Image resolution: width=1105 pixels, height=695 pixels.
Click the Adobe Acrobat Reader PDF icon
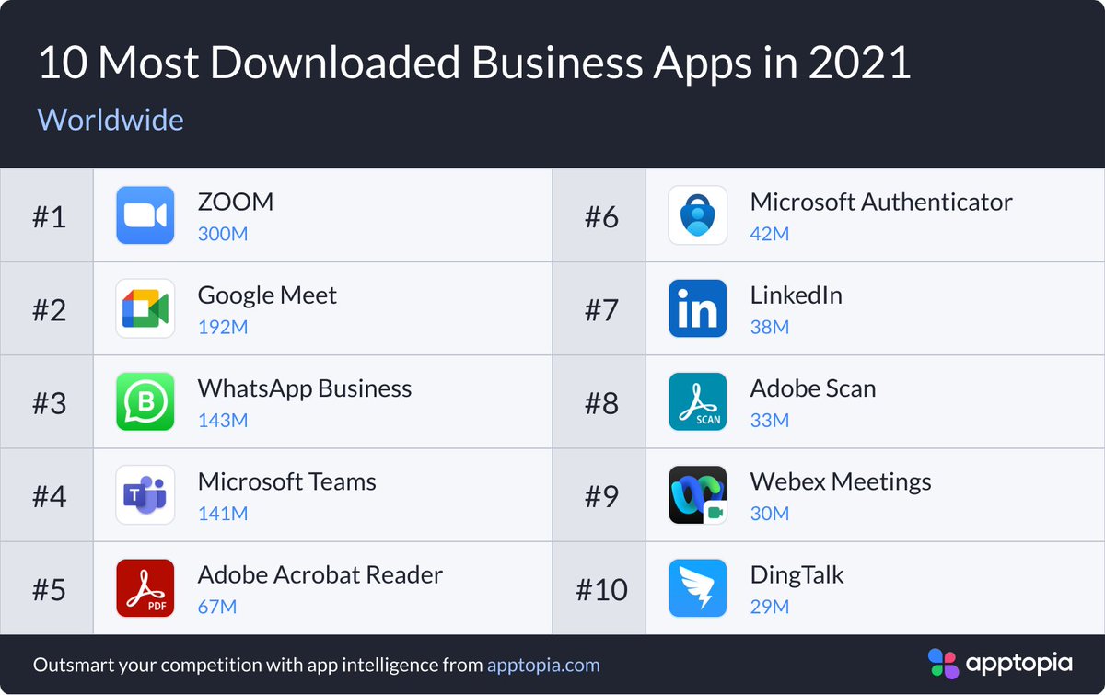(145, 588)
